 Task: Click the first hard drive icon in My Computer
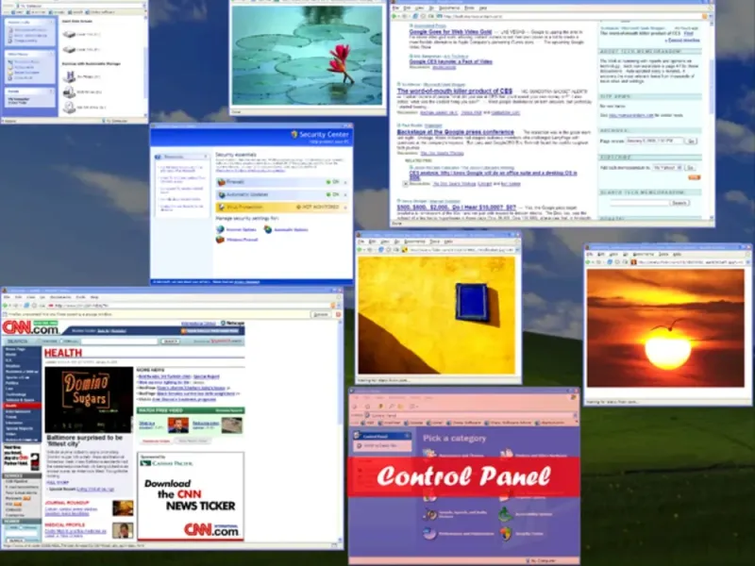69,35
